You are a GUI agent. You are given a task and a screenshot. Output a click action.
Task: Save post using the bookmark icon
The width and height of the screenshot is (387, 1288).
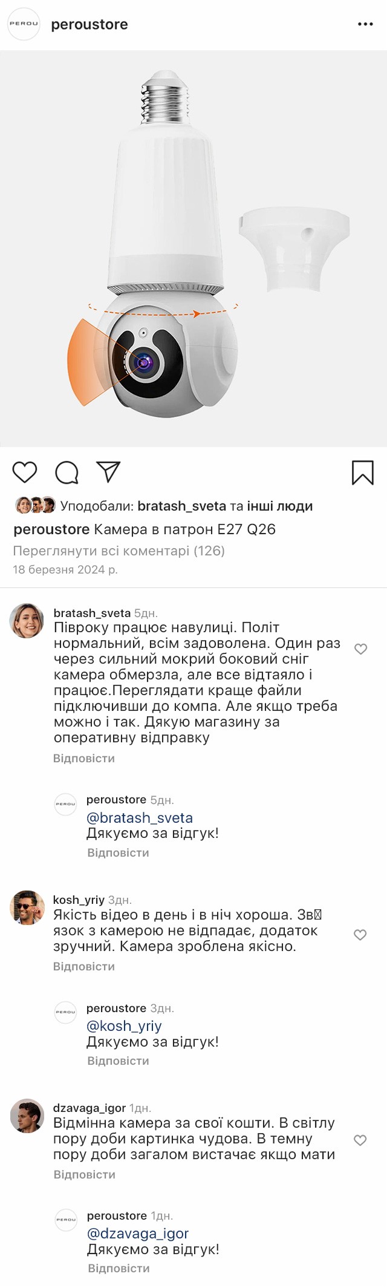pyautogui.click(x=363, y=472)
